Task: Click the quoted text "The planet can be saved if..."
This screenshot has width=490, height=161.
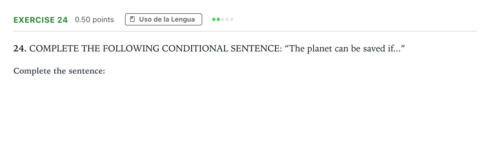Action: (345, 48)
